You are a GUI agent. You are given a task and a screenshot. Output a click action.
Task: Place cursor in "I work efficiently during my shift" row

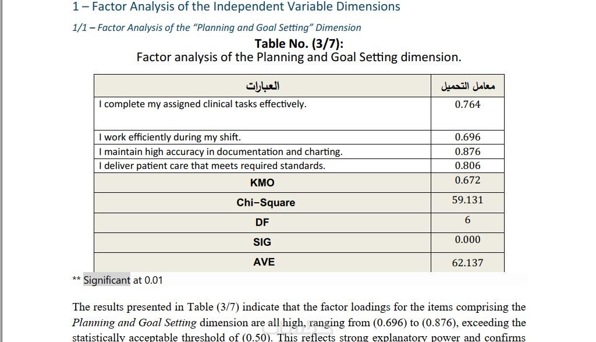click(170, 137)
